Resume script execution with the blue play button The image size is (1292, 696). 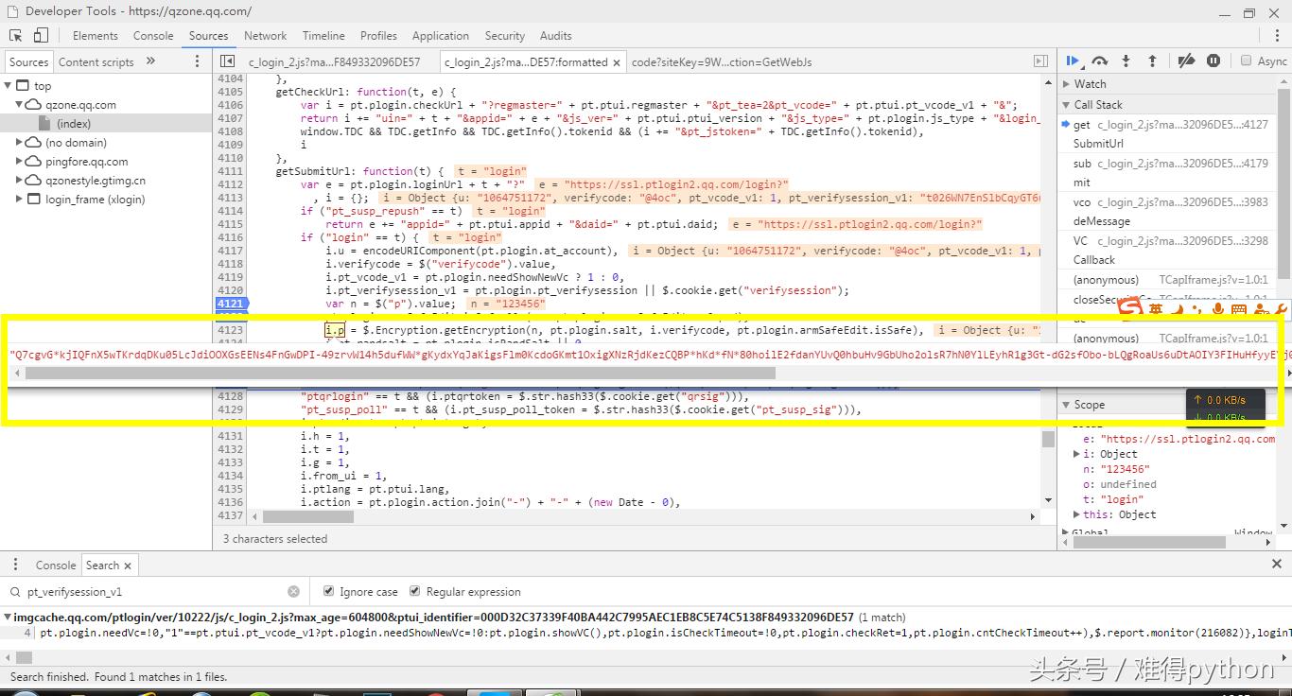click(1073, 61)
